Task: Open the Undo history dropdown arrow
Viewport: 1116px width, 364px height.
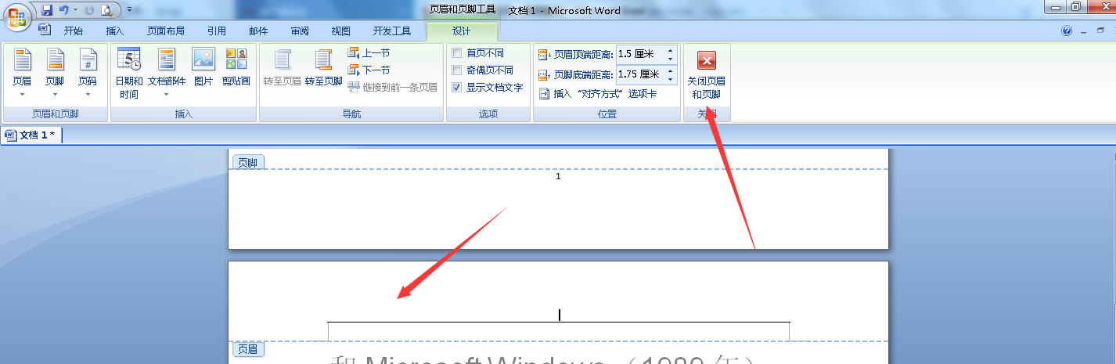Action: (75, 11)
